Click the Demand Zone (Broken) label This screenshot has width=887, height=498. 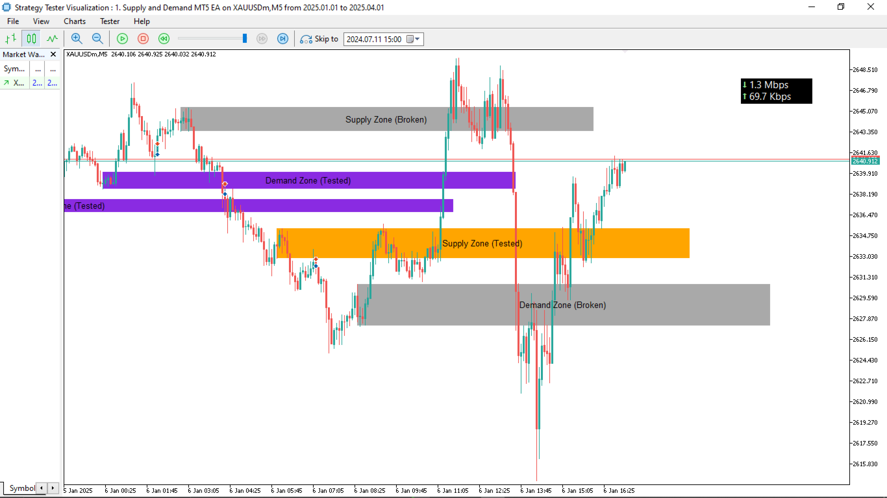click(563, 305)
